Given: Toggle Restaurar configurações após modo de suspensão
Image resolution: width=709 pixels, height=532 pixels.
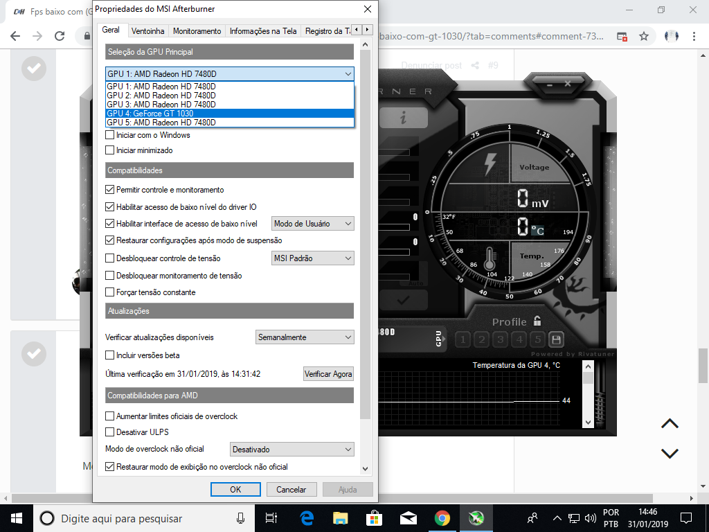Looking at the screenshot, I should pyautogui.click(x=109, y=240).
